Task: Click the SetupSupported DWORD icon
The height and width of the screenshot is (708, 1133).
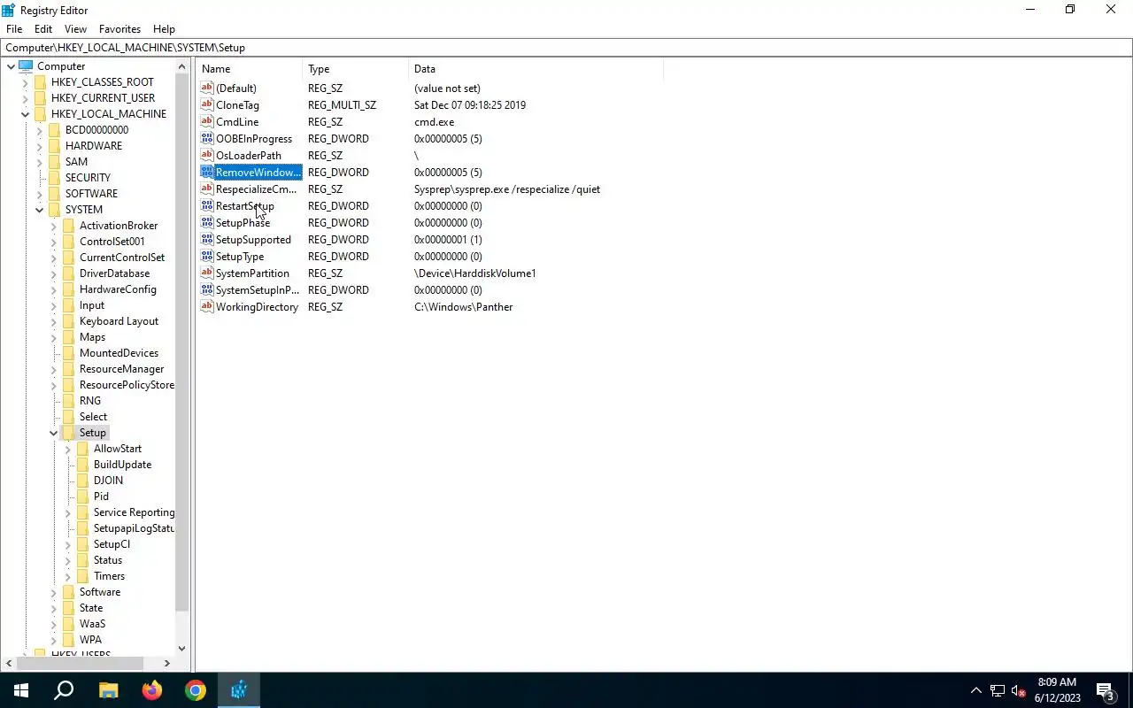Action: [207, 239]
